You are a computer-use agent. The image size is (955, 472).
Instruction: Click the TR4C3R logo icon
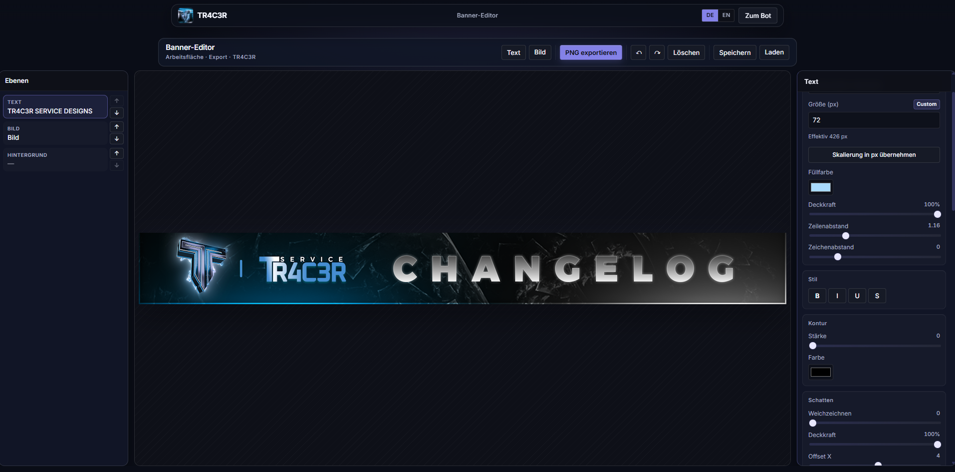click(186, 15)
